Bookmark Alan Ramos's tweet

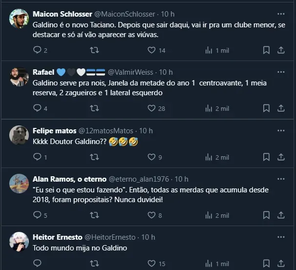click(x=266, y=215)
